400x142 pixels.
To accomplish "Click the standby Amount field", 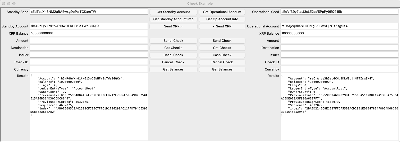I will pos(89,40).
